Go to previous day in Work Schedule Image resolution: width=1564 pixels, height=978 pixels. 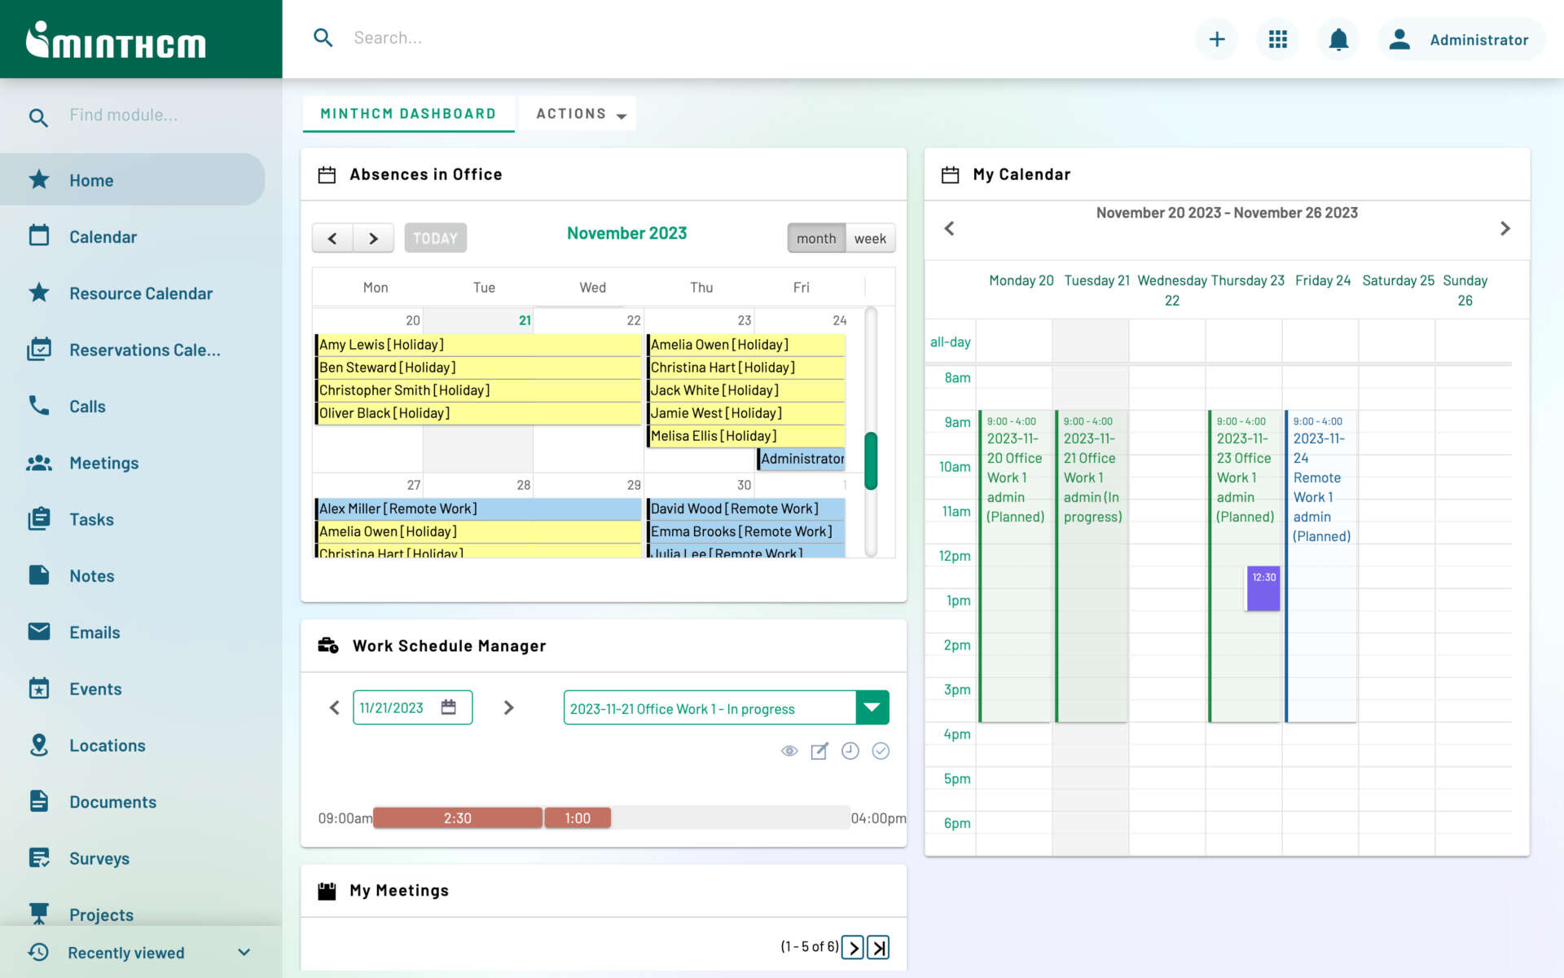point(334,707)
